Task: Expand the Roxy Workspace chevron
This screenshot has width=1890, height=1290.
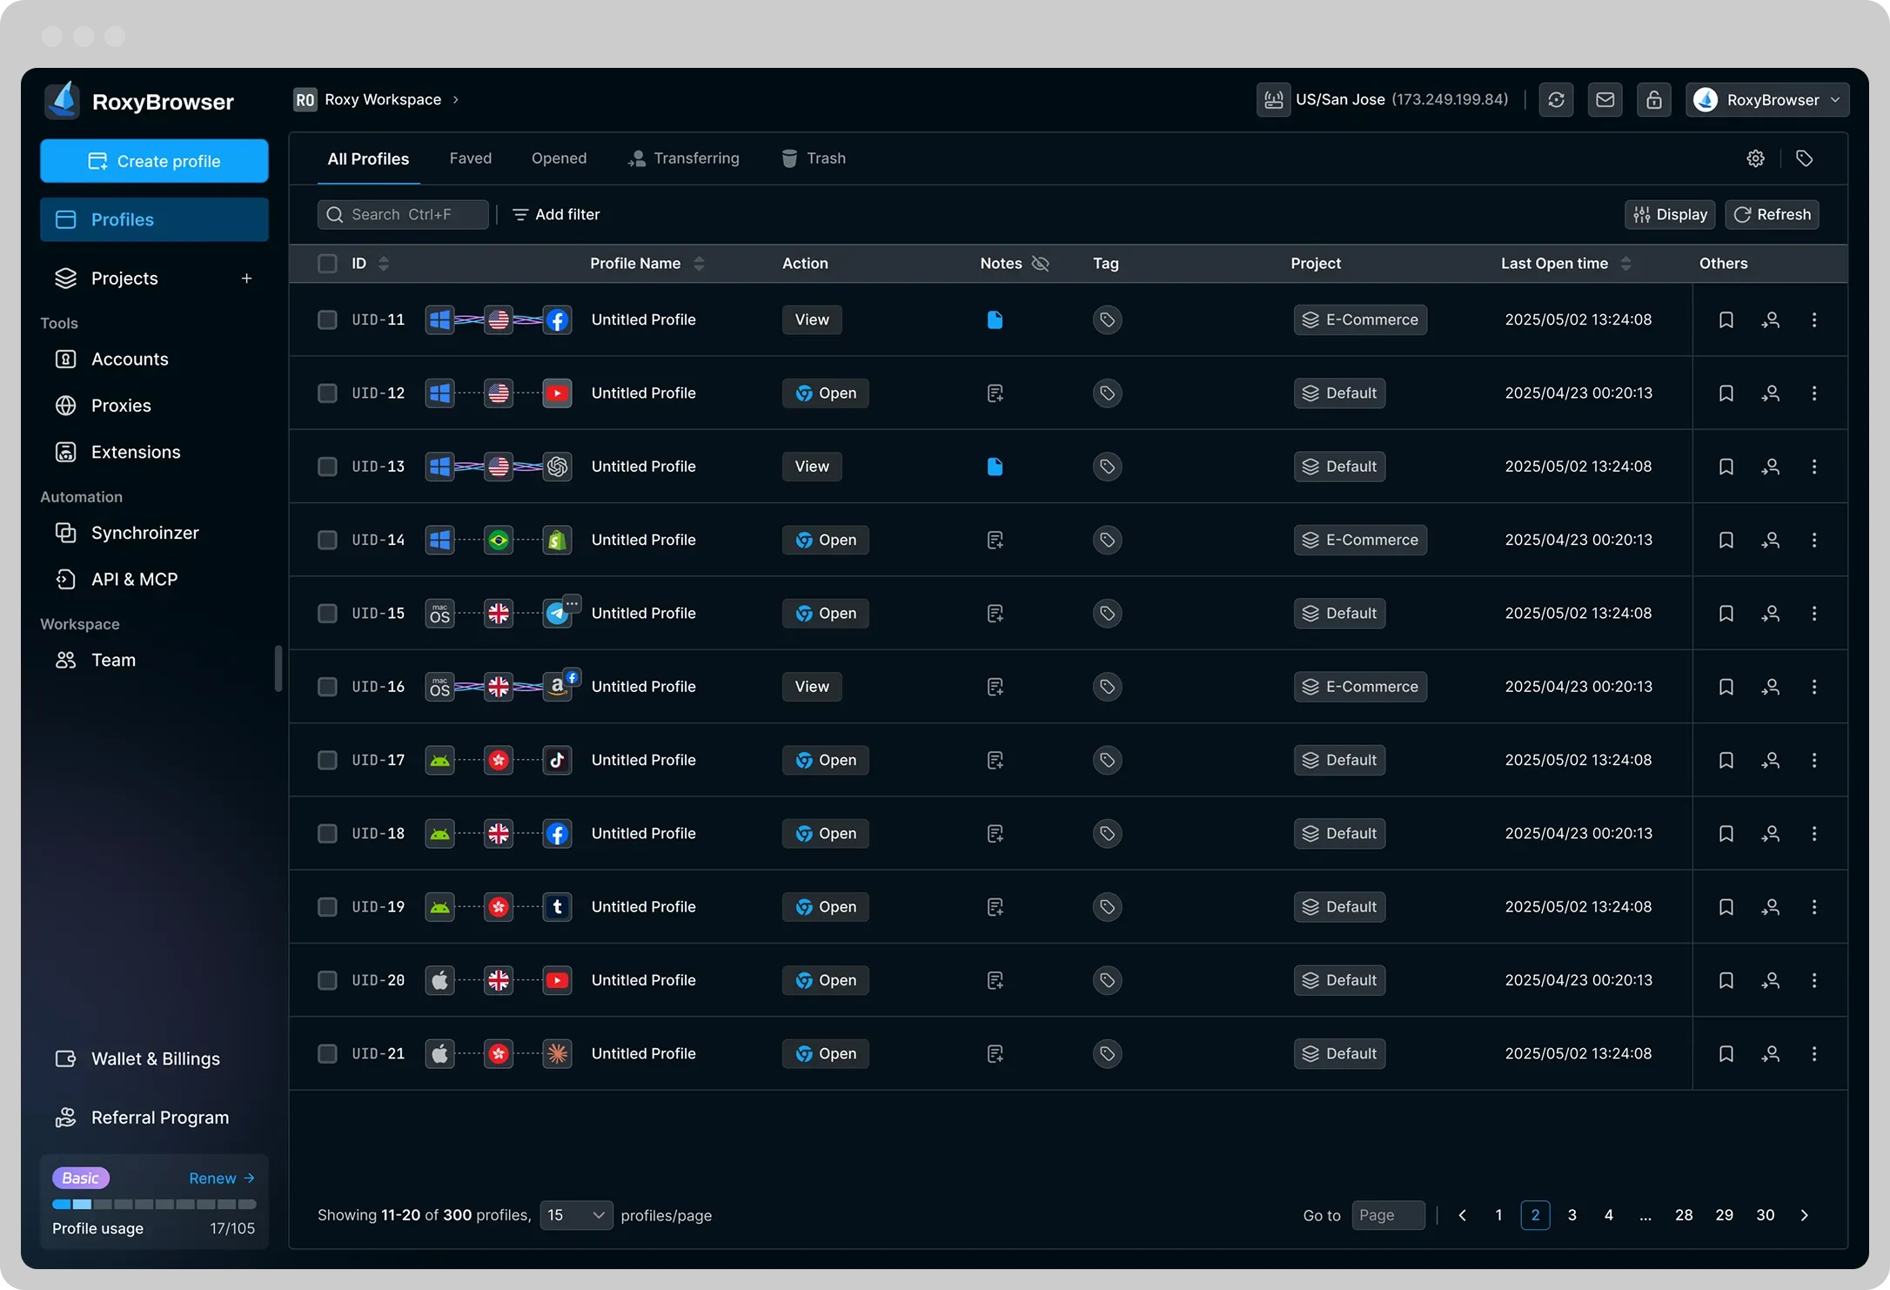Action: click(x=455, y=100)
